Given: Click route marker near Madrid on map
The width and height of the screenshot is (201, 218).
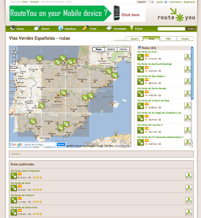Looking at the screenshot, I should (x=63, y=93).
